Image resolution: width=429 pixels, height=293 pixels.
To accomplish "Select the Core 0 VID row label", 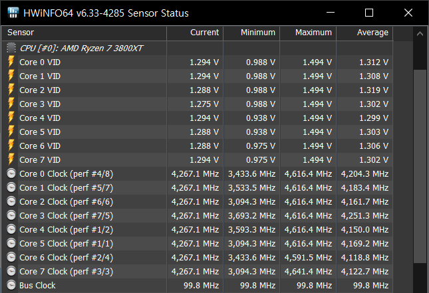I will (40, 62).
